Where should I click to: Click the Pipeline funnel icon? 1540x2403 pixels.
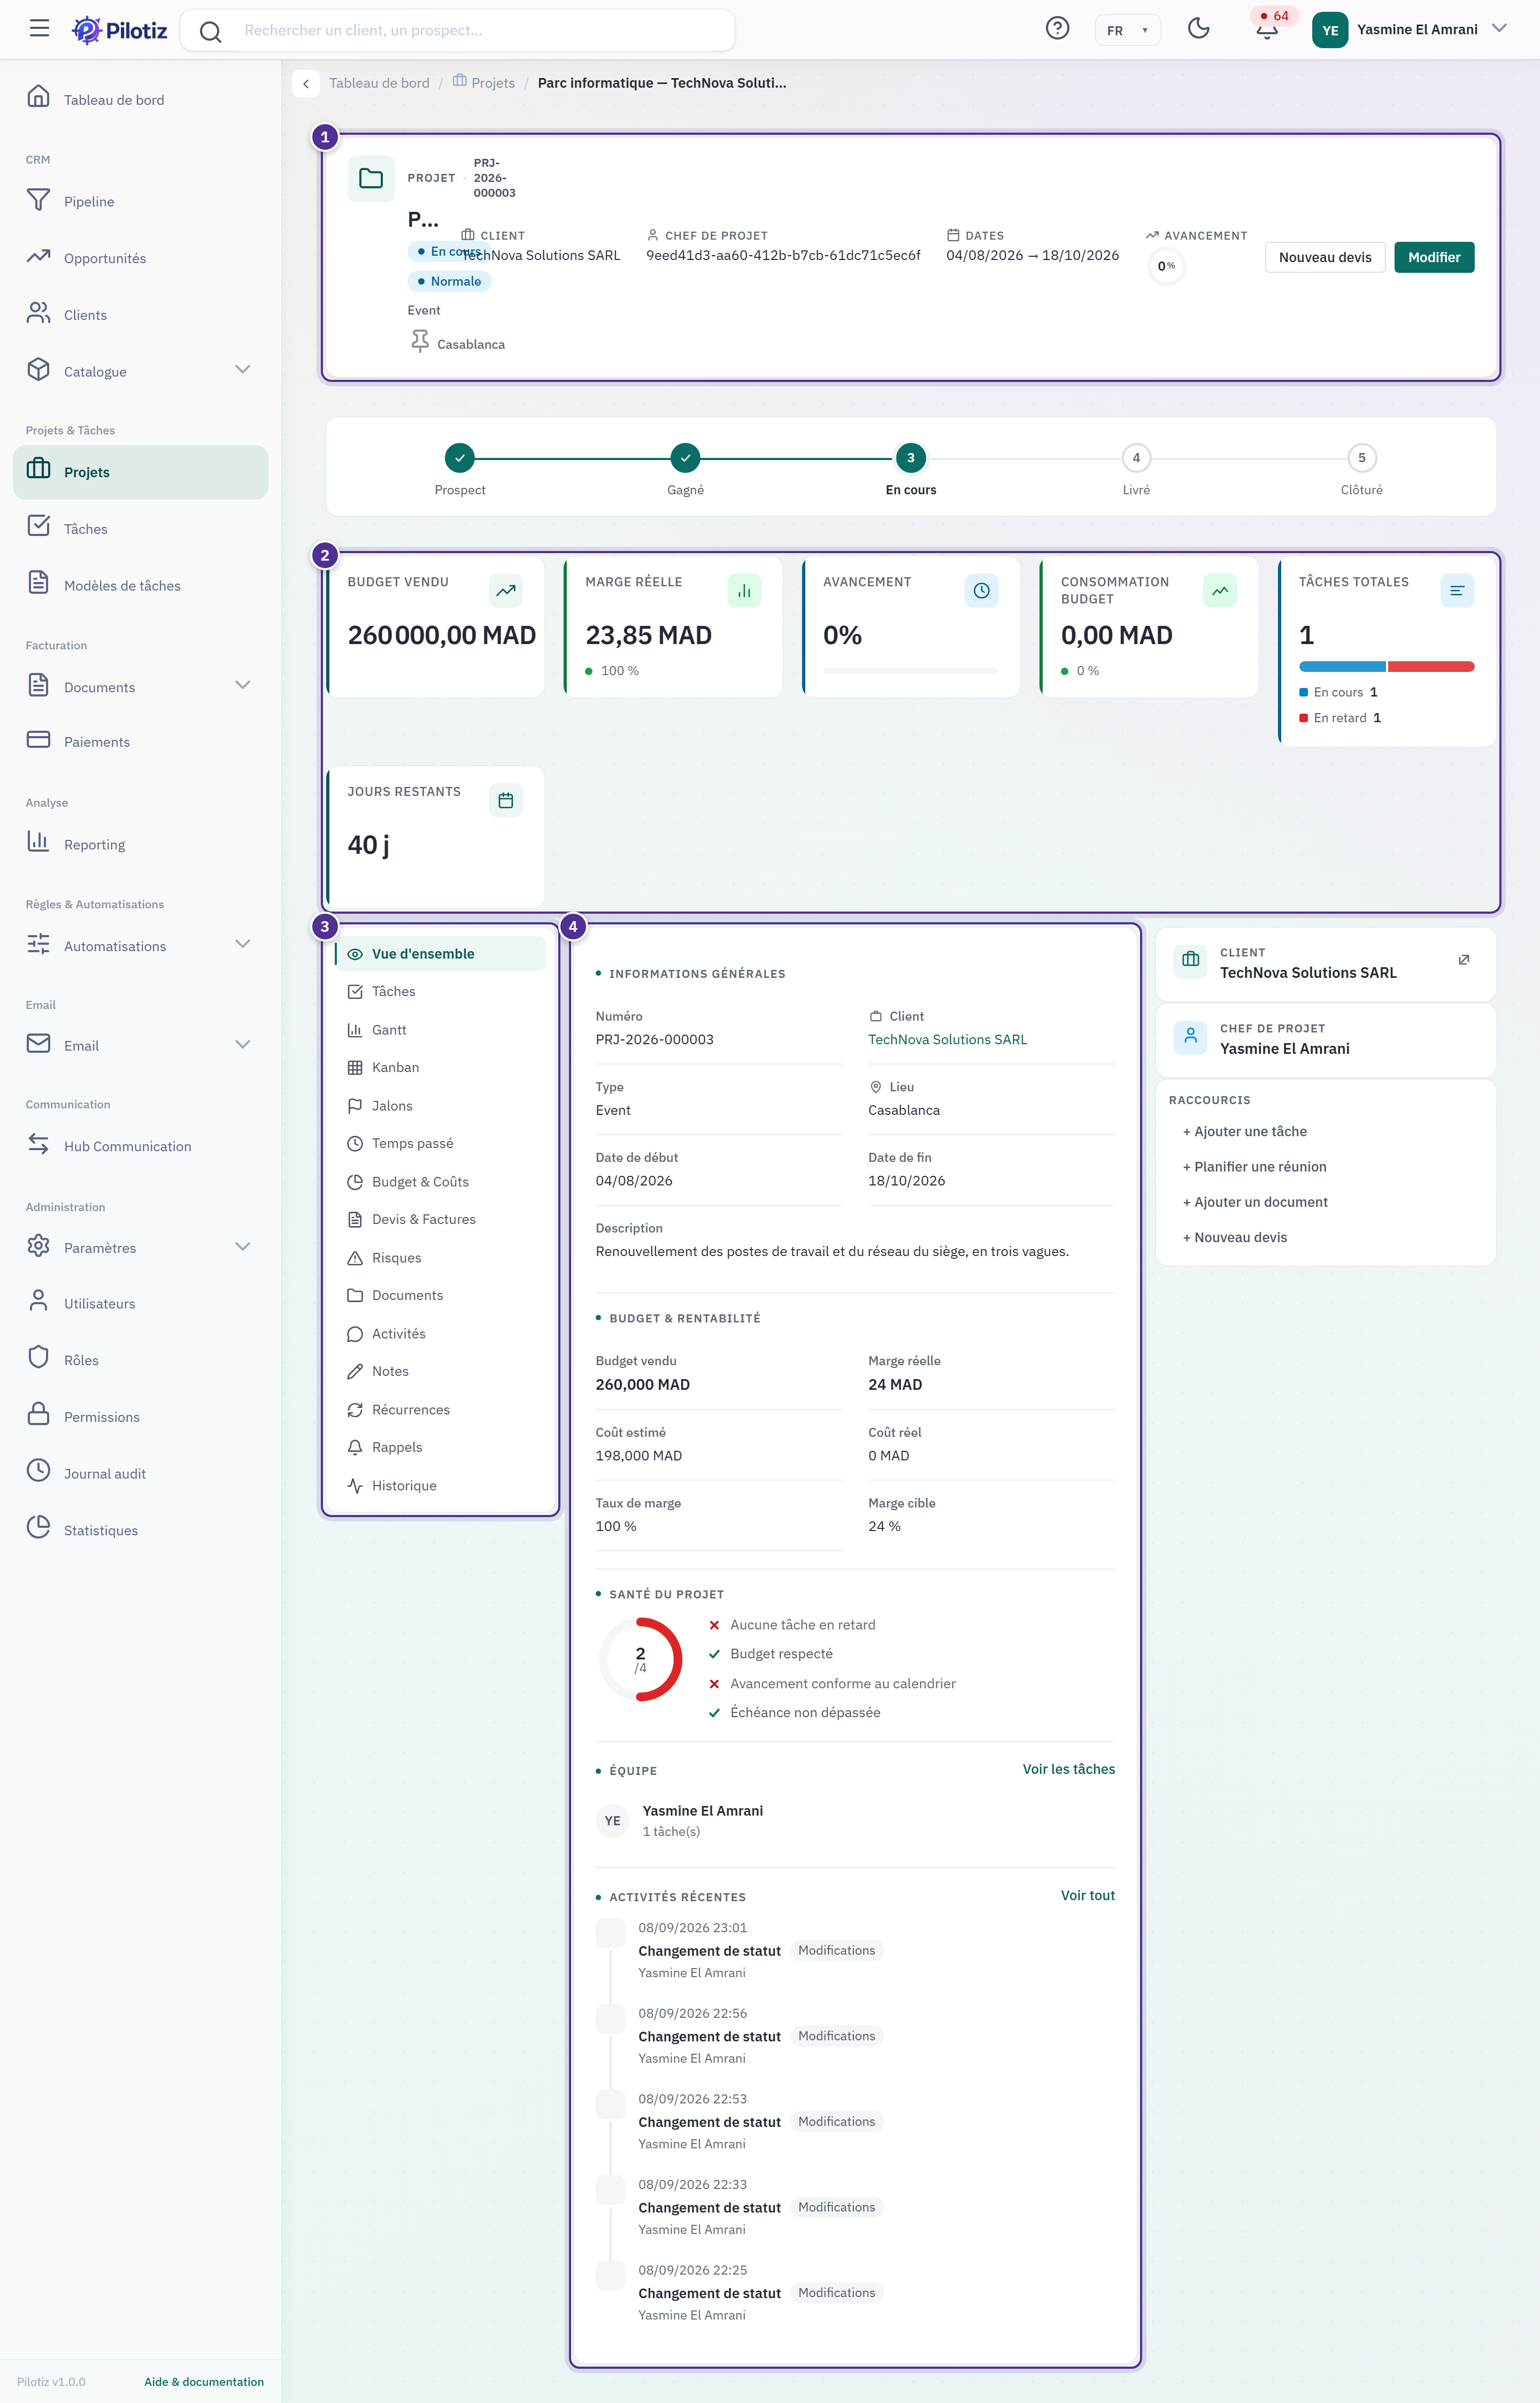[x=38, y=200]
